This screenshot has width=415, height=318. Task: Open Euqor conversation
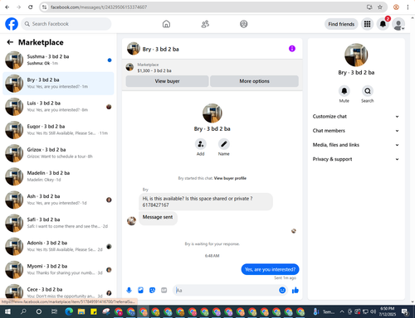[58, 130]
